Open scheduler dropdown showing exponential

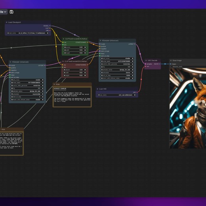tap(27, 94)
